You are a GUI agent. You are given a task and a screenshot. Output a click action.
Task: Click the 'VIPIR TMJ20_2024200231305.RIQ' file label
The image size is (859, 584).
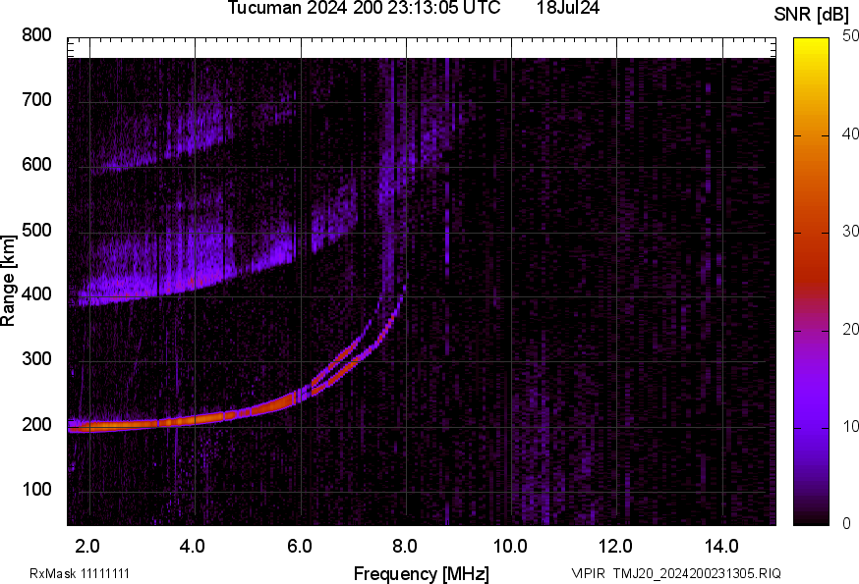point(676,573)
